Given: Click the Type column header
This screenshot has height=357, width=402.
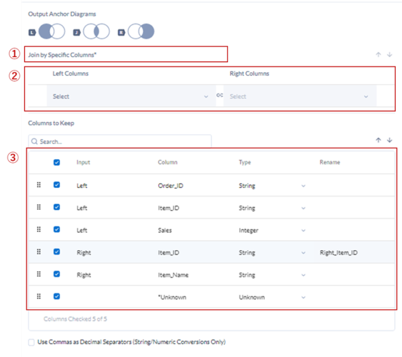Looking at the screenshot, I should coord(245,162).
